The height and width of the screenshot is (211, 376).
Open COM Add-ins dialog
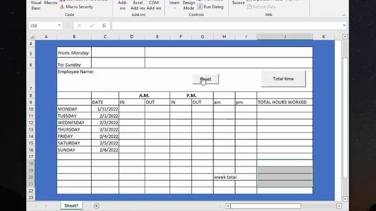point(154,5)
